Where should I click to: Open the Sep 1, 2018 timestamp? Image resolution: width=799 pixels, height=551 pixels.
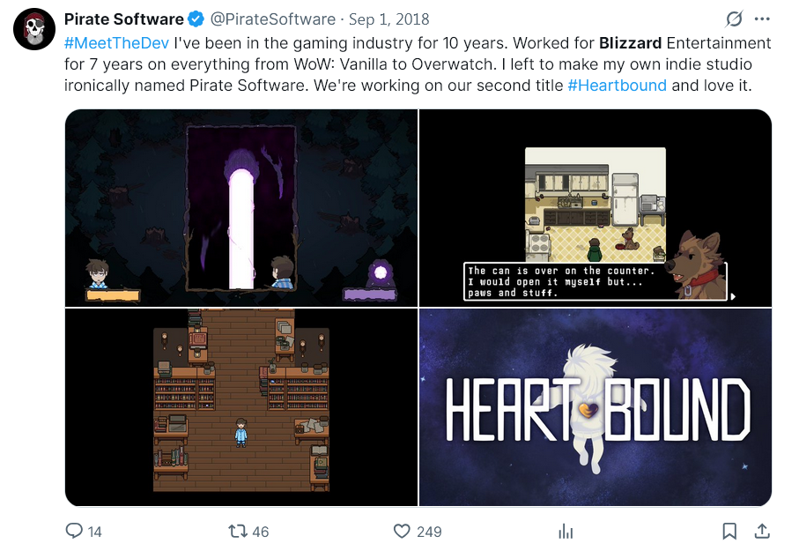388,19
